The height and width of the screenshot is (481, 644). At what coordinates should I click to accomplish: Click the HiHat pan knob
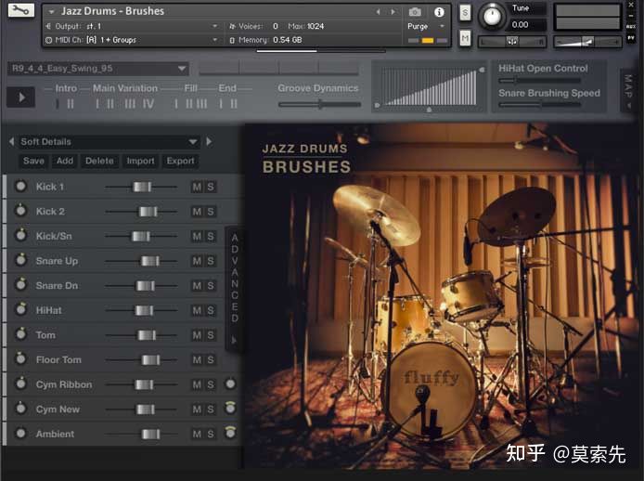coord(20,309)
